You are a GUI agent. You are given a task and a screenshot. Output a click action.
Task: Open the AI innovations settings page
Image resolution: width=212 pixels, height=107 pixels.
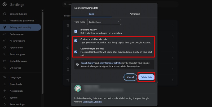click(17, 41)
